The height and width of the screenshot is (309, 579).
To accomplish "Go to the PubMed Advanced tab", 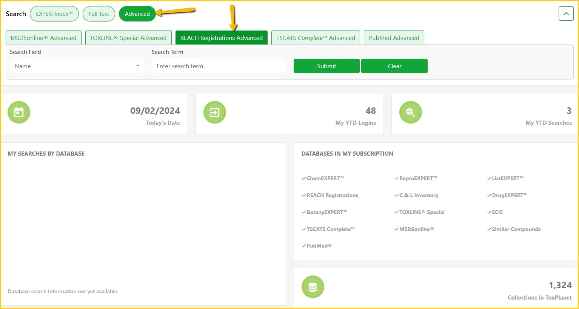I will [394, 38].
